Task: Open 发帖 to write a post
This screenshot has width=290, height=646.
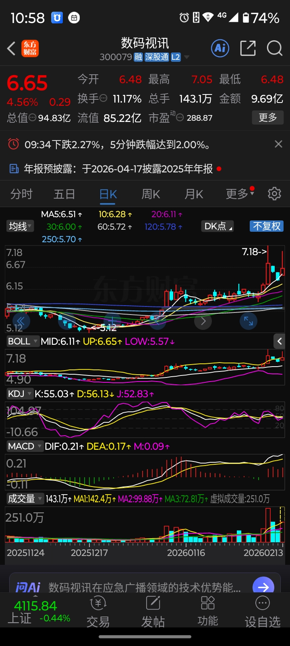Action: (153, 612)
